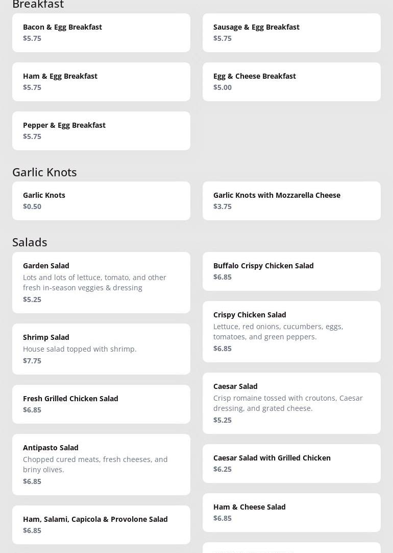Open Garlic Knots with Mozzarella Cheese

coord(291,201)
